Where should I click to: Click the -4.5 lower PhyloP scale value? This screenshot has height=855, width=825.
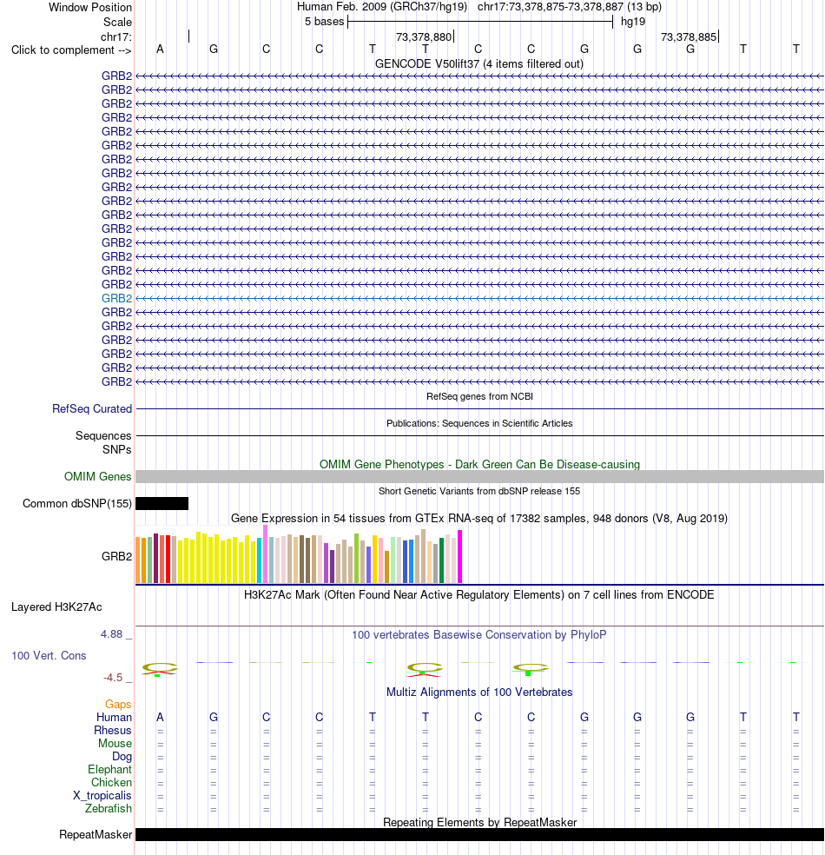(114, 678)
